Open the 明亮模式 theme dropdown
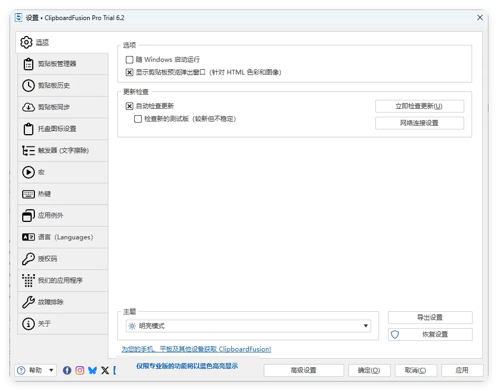 click(x=365, y=326)
